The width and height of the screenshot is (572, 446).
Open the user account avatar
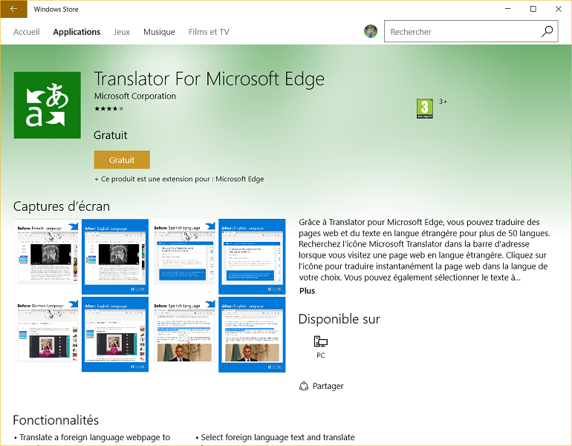point(371,32)
